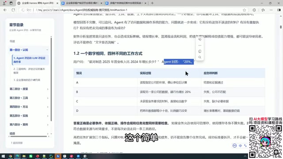Open the blue square taskbar app
Image resolution: width=283 pixels, height=159 pixels.
(78, 156)
